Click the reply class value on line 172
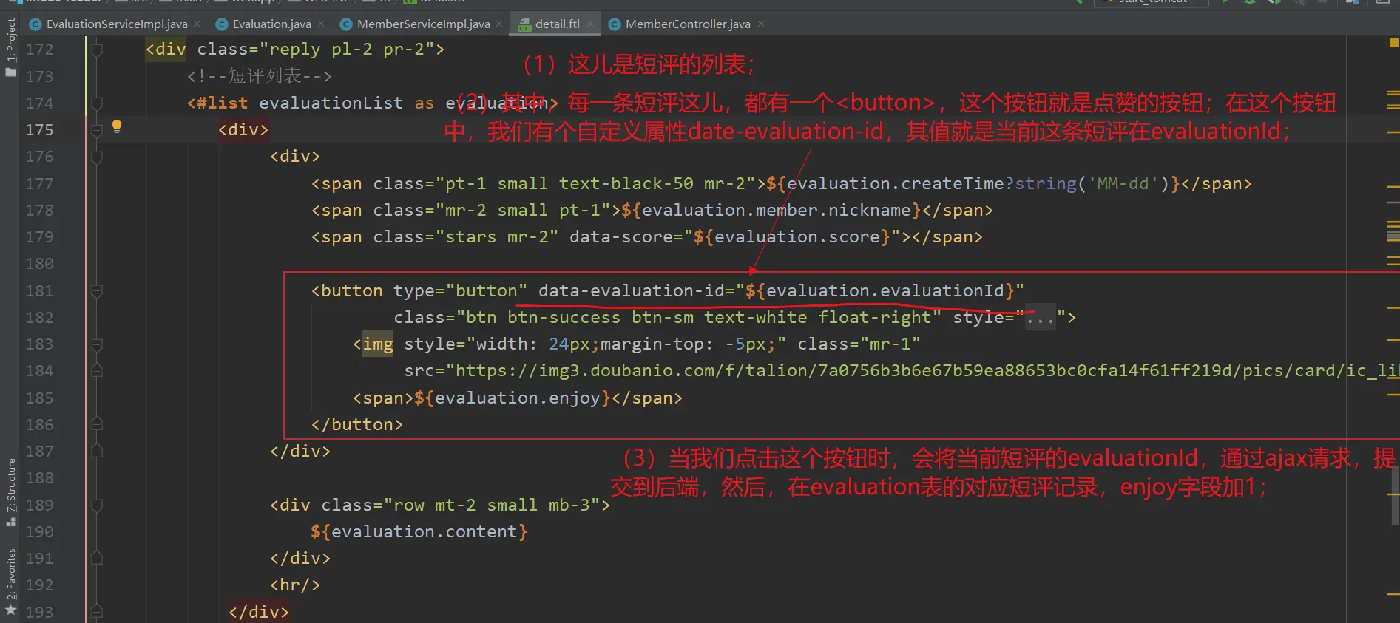The image size is (1400, 623). 347,50
